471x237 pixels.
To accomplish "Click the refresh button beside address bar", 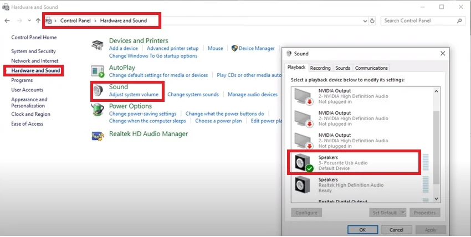I will [x=372, y=20].
